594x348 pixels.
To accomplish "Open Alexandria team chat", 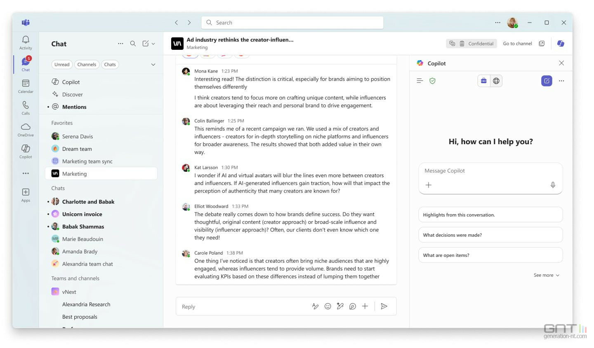I will (x=101, y=264).
